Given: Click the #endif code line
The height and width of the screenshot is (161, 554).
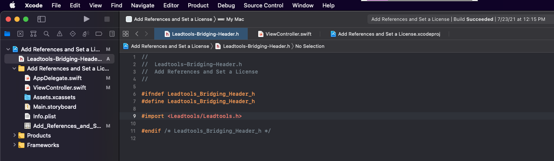Looking at the screenshot, I should [x=206, y=131].
